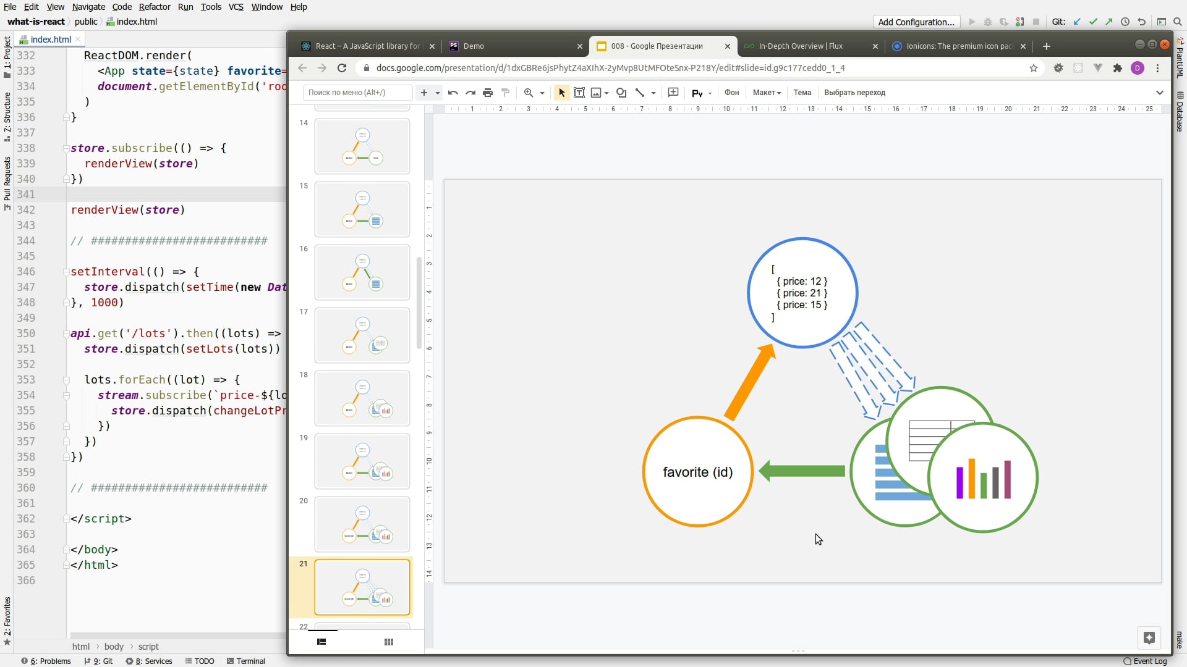Bookmark page with star icon
The width and height of the screenshot is (1187, 667).
pos(1034,68)
